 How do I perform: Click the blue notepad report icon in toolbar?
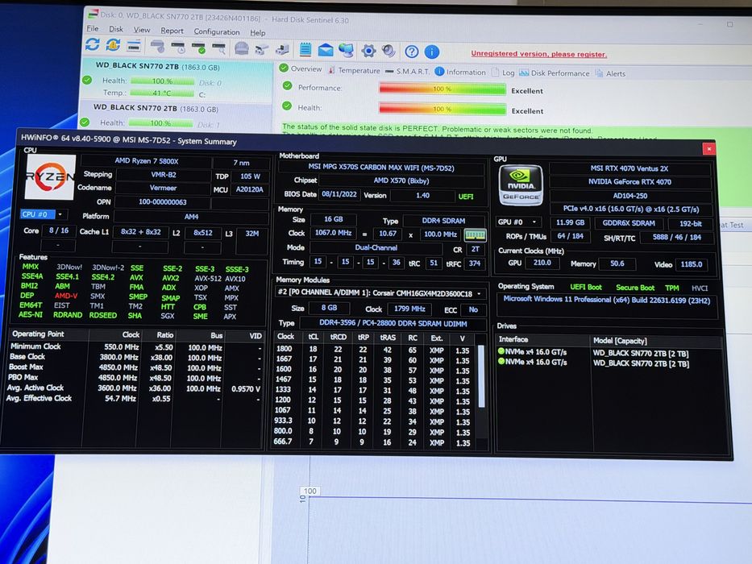305,49
